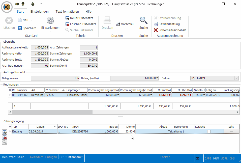Click the Bemerkung column header
This screenshot has width=241, height=163.
(181, 127)
